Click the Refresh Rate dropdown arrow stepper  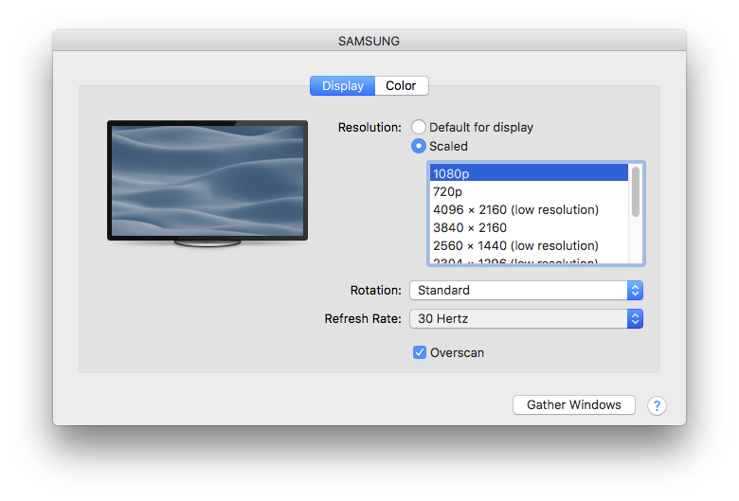[x=635, y=319]
